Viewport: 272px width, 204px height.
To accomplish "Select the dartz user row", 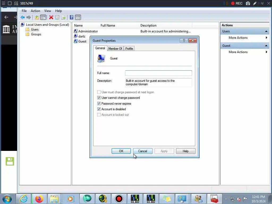I will tap(82, 36).
